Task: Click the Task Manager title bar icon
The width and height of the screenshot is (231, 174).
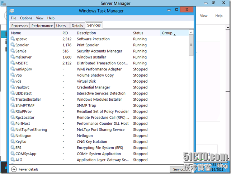Action: coord(12,11)
